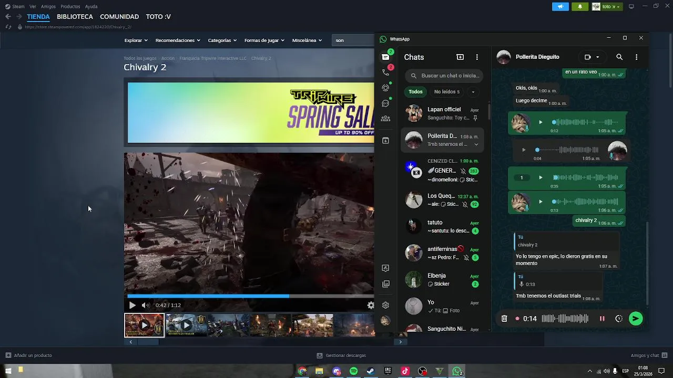673x378 pixels.
Task: Mute the Chivalry 2 trailer volume
Action: pos(146,305)
